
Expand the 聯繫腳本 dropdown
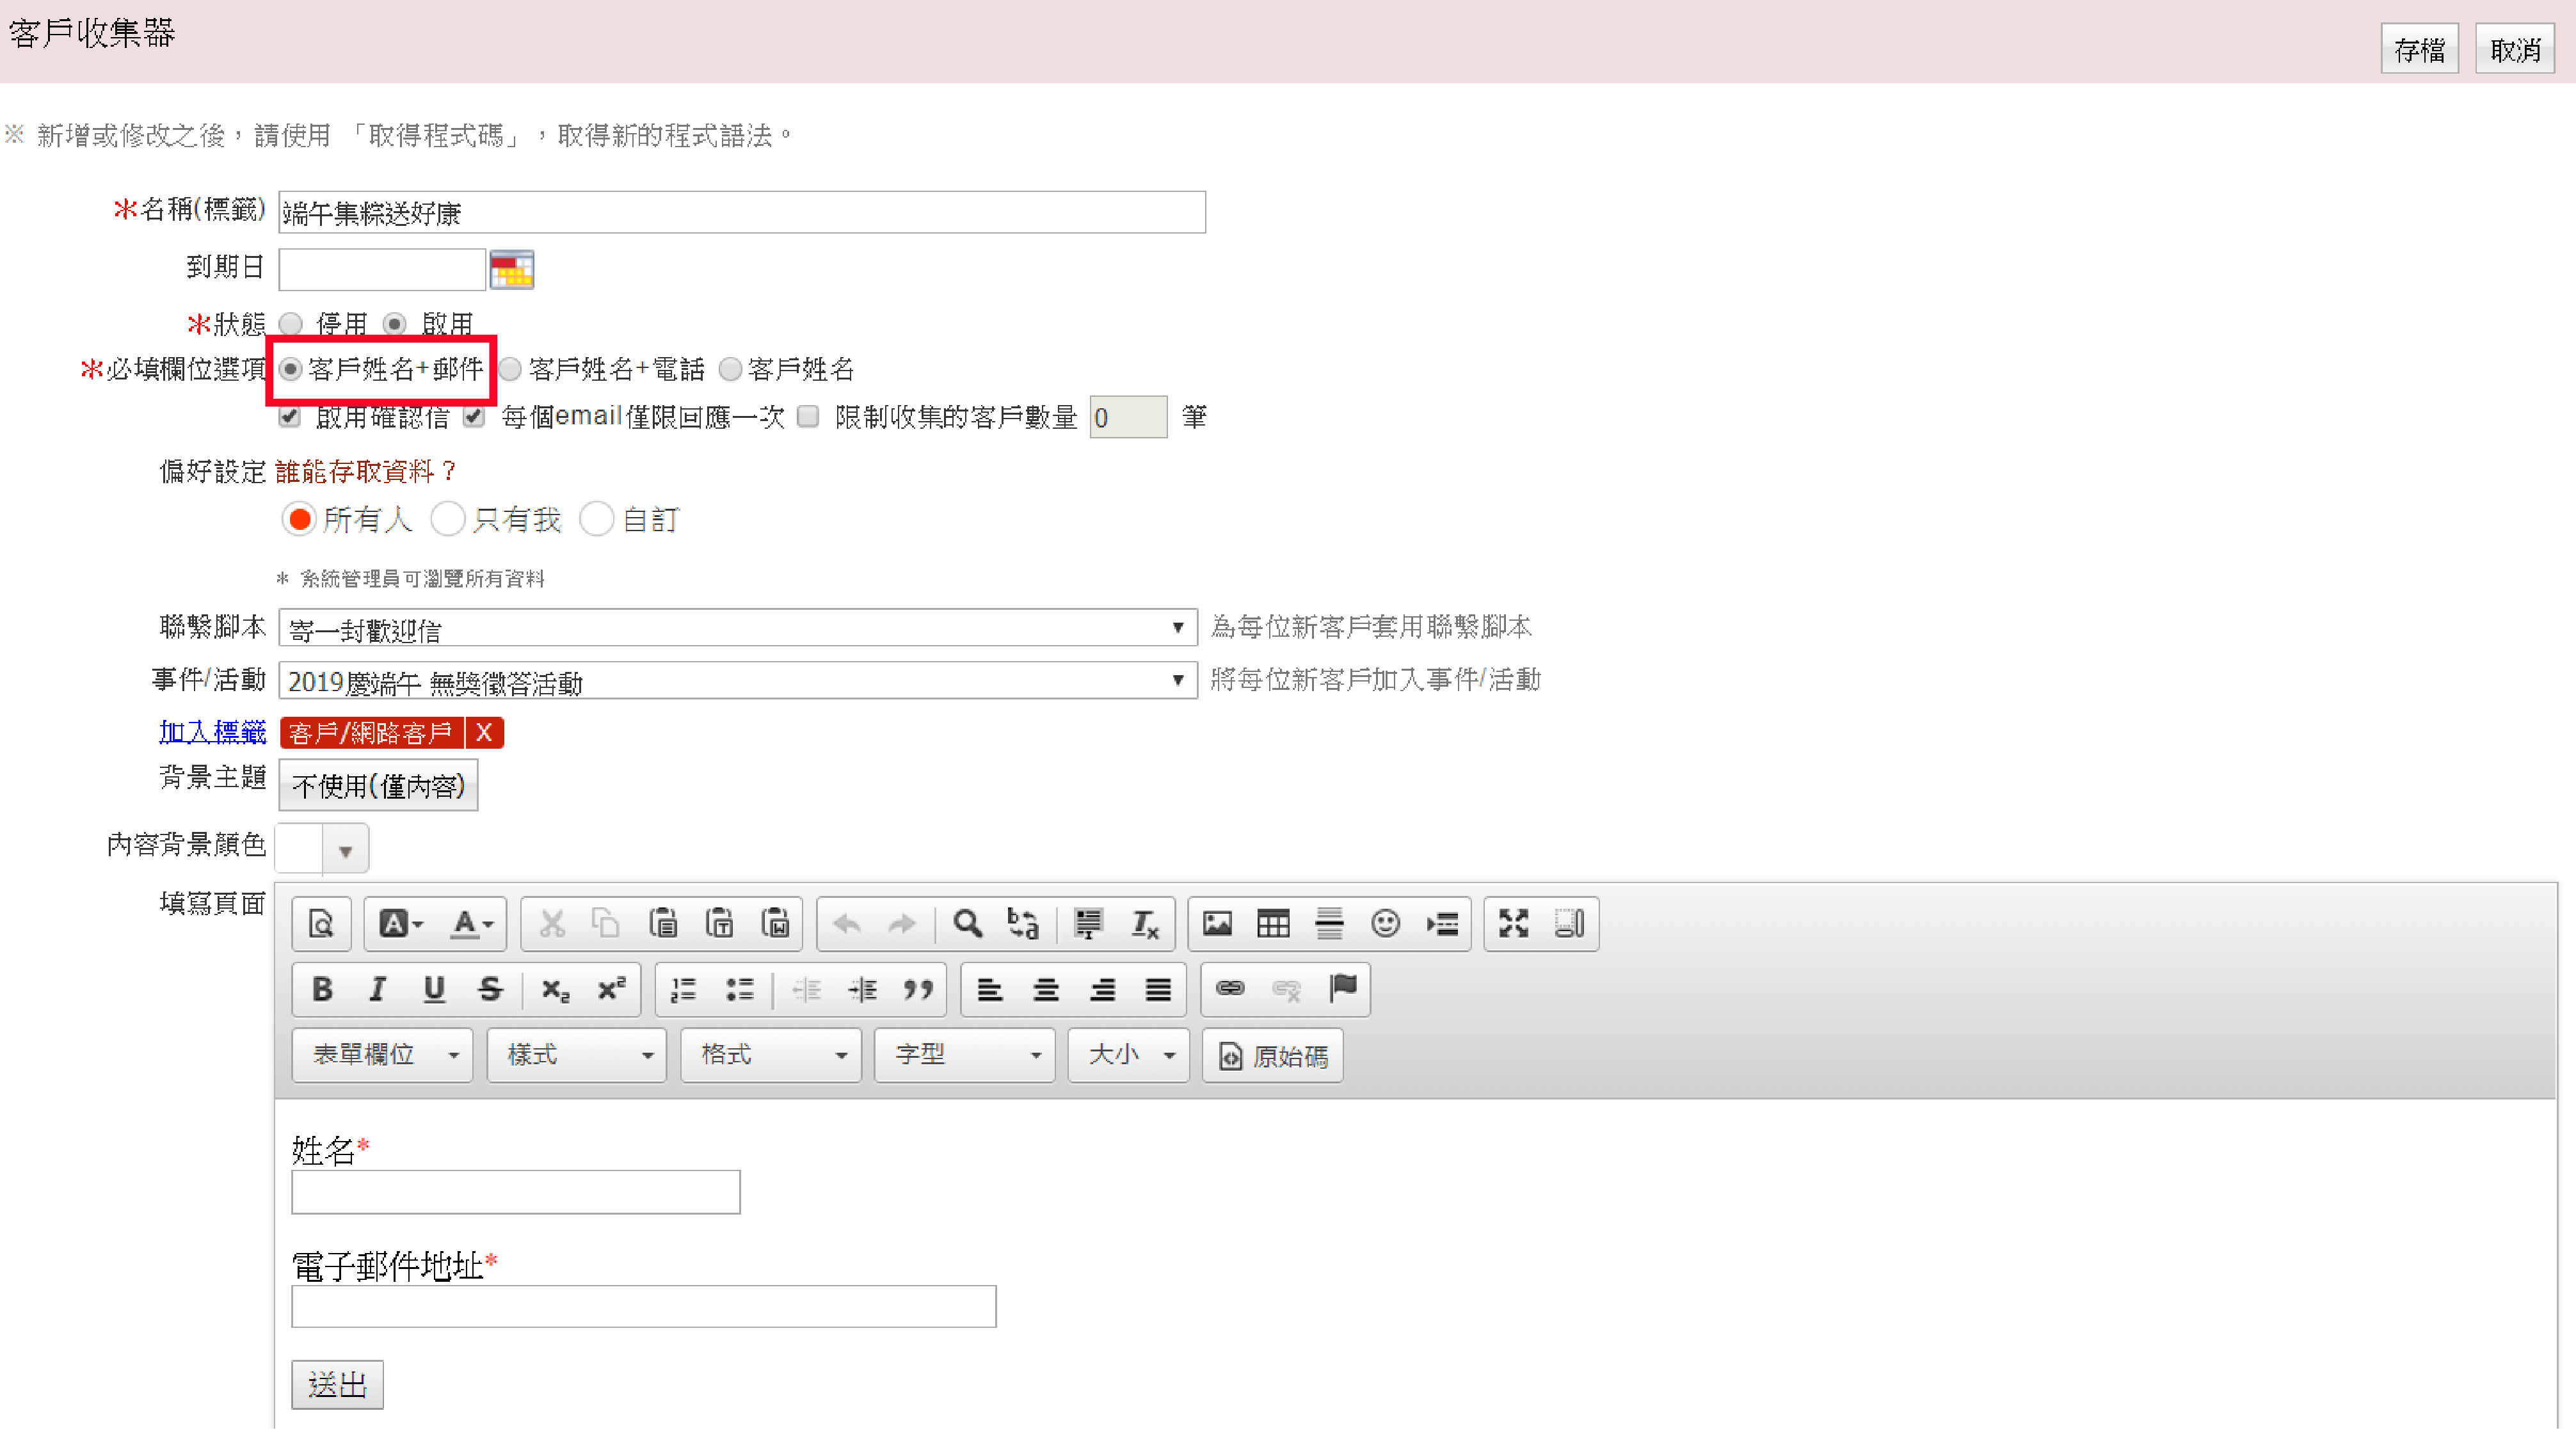point(737,628)
